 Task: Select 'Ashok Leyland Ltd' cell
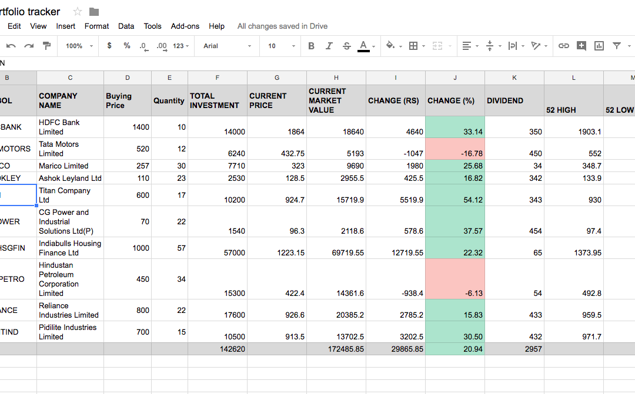[70, 178]
